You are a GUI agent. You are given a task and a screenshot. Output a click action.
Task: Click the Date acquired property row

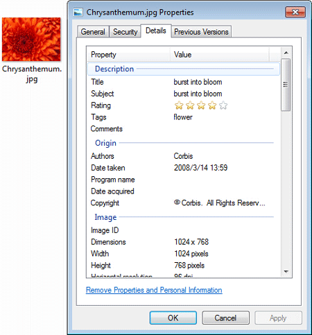184,191
